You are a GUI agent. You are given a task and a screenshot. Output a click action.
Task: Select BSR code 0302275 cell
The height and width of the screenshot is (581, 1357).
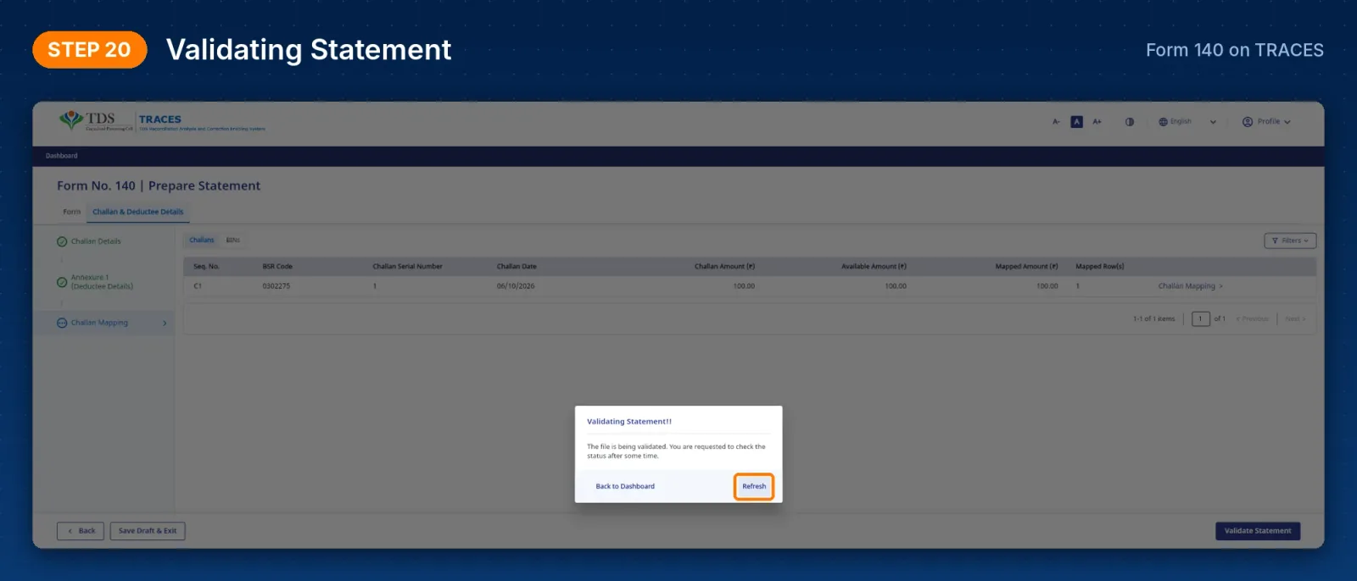tap(276, 286)
